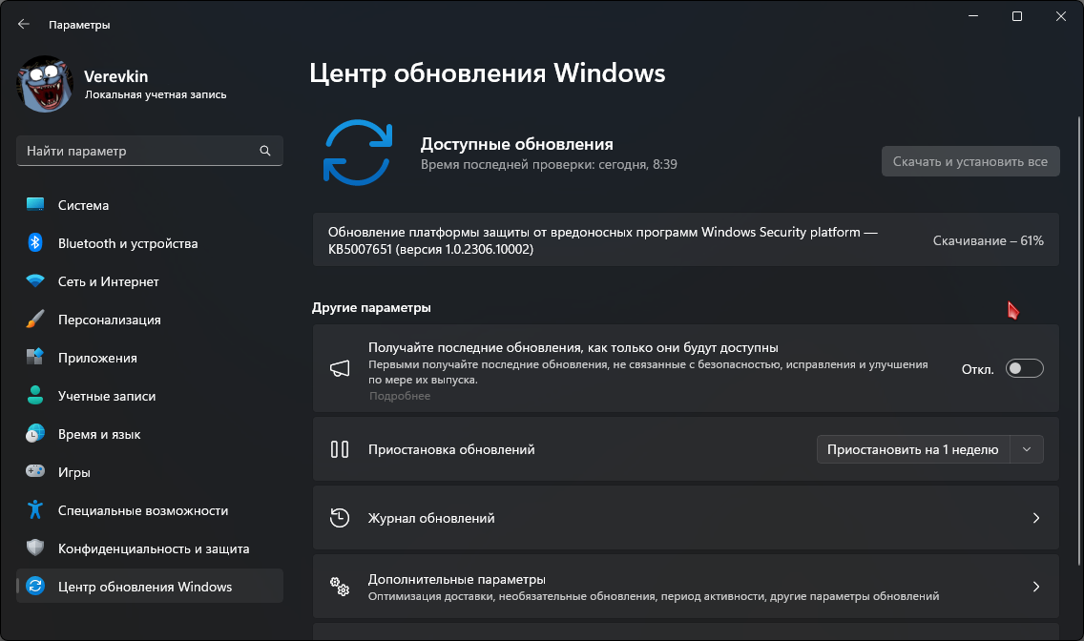The width and height of the screenshot is (1084, 641).
Task: Open Время и язык settings
Action: coord(149,434)
